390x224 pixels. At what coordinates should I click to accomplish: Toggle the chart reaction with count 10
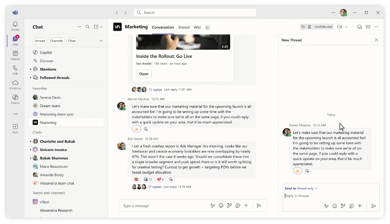[x=148, y=179]
